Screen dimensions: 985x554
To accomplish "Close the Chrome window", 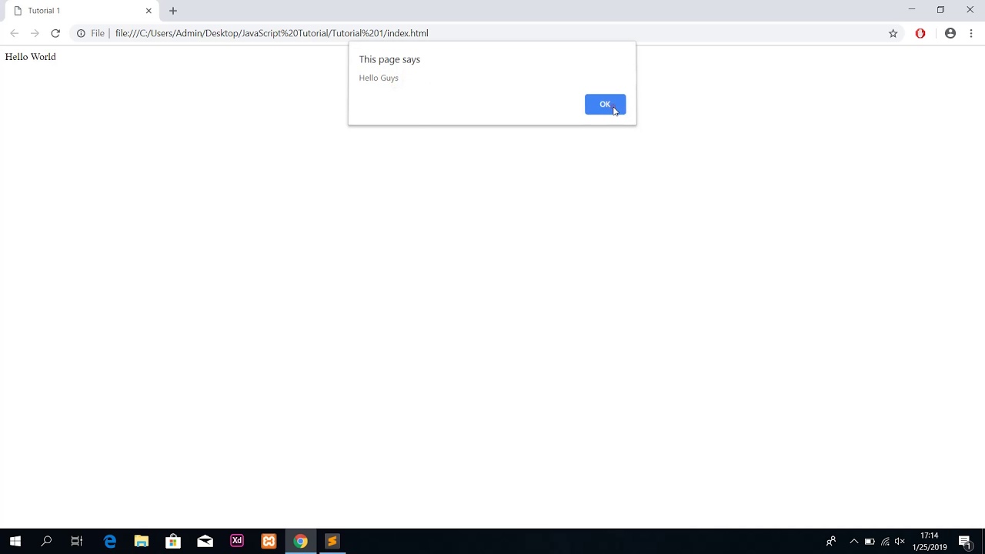I will click(970, 10).
